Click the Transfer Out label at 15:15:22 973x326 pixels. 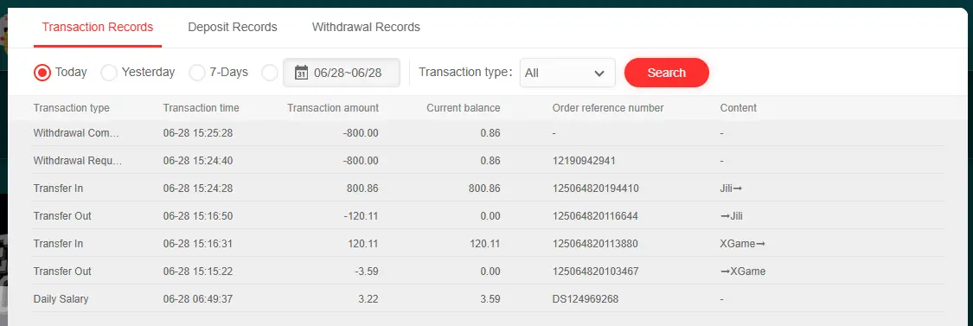pos(62,272)
